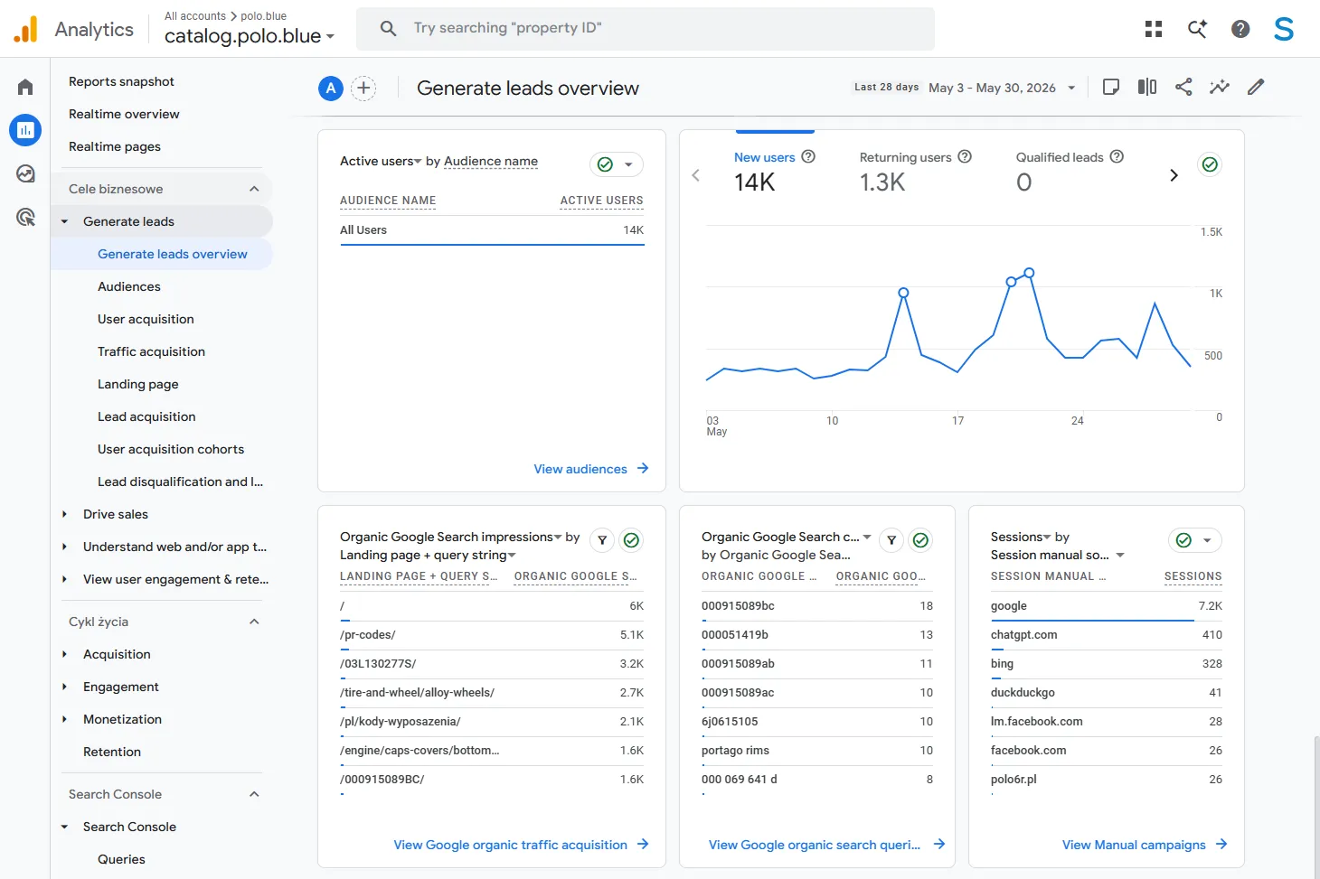
Task: Select the Reports icon in left rail
Action: [25, 130]
